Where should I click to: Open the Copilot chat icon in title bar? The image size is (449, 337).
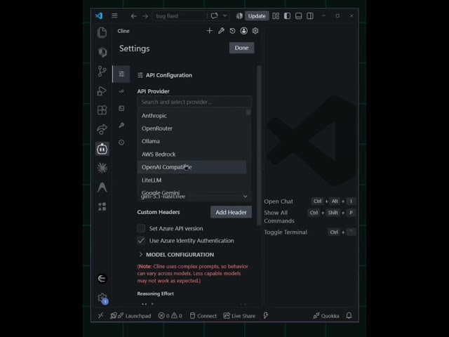pyautogui.click(x=215, y=15)
